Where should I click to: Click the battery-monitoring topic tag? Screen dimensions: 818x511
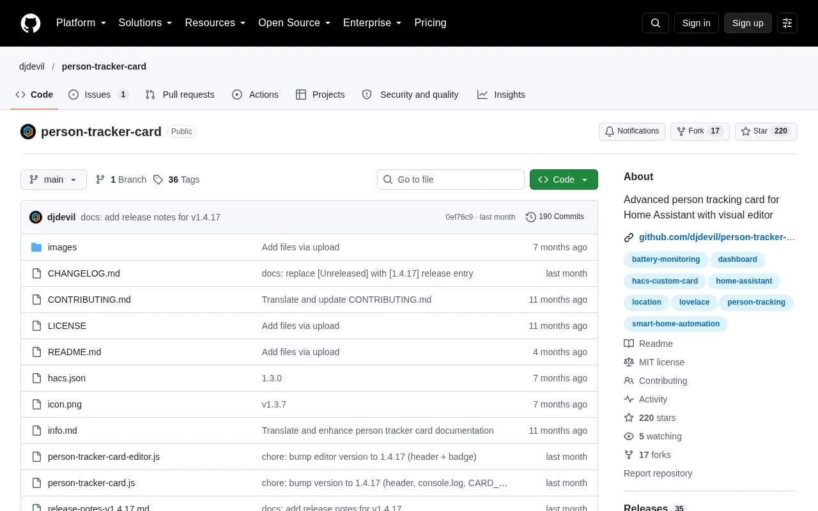pyautogui.click(x=666, y=259)
